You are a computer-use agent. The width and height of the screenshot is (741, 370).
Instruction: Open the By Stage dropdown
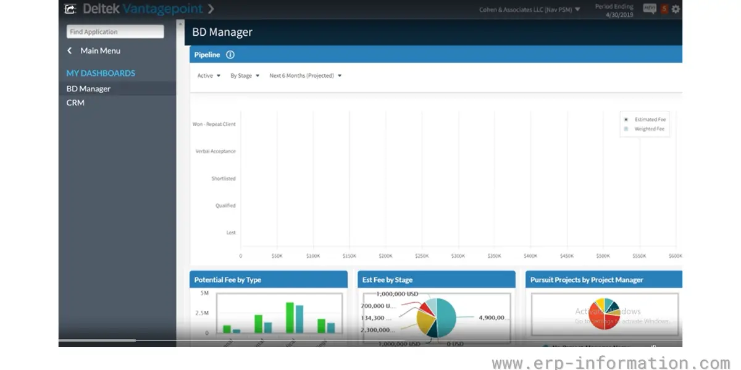pos(245,76)
